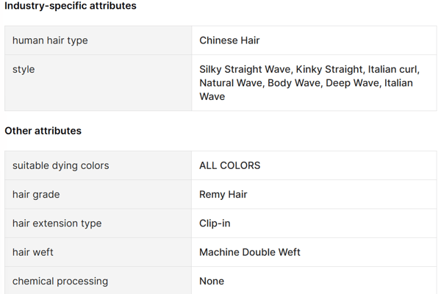Click the Remy Hair value
The image size is (441, 294).
click(223, 194)
